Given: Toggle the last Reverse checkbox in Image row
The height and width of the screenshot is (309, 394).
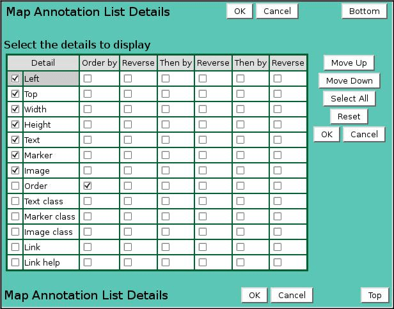Looking at the screenshot, I should point(278,170).
